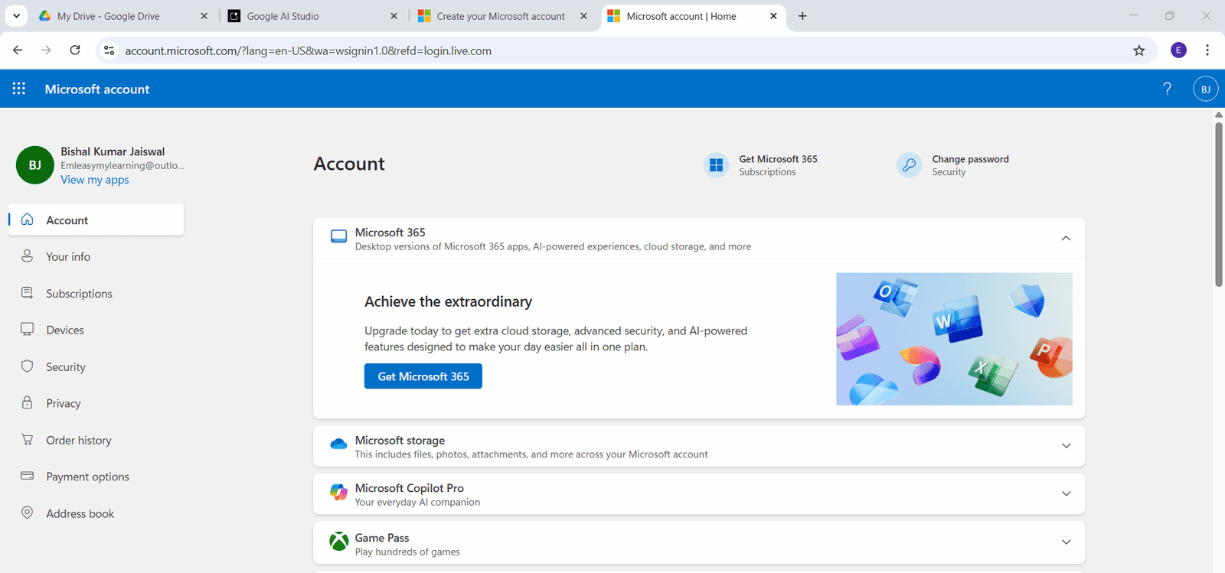Open the View my apps link

[x=95, y=180]
